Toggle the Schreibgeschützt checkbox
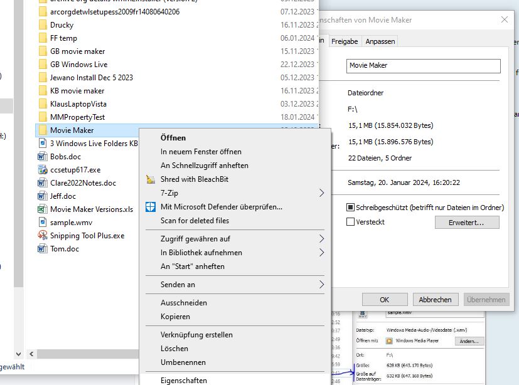519x385 pixels. (x=350, y=208)
